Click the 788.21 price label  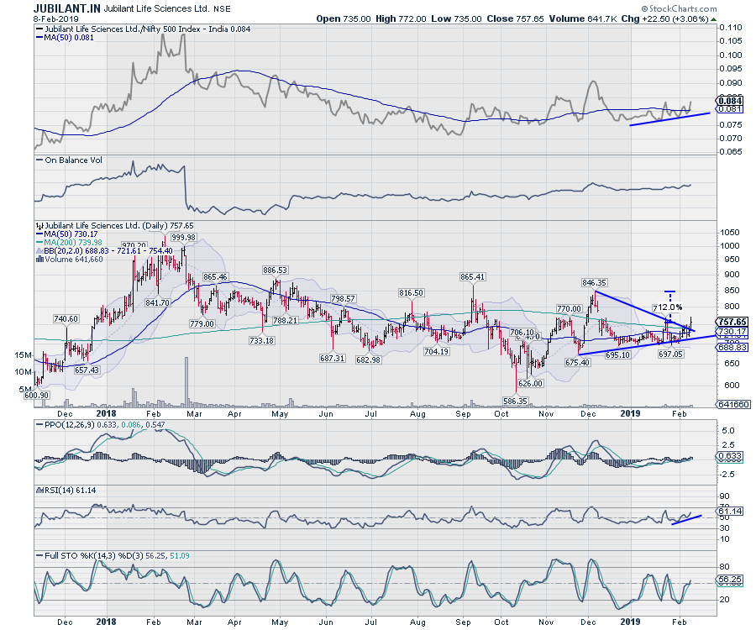pyautogui.click(x=285, y=320)
